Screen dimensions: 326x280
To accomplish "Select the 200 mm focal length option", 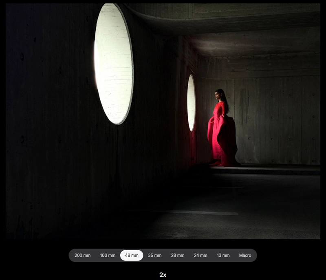I will [x=83, y=256].
